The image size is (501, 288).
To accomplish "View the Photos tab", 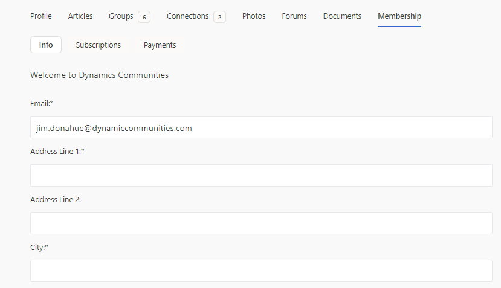I will click(x=254, y=16).
